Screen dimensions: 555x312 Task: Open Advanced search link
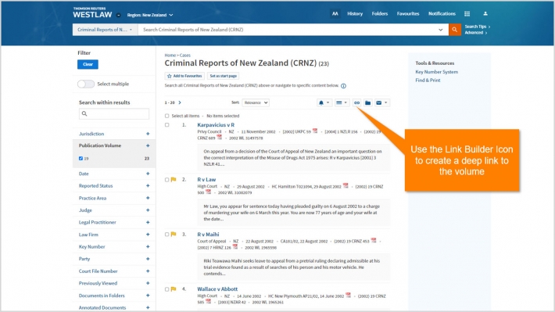coord(476,33)
